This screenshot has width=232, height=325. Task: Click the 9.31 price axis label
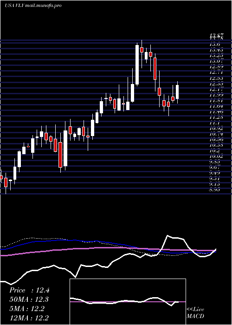pyautogui.click(x=214, y=179)
